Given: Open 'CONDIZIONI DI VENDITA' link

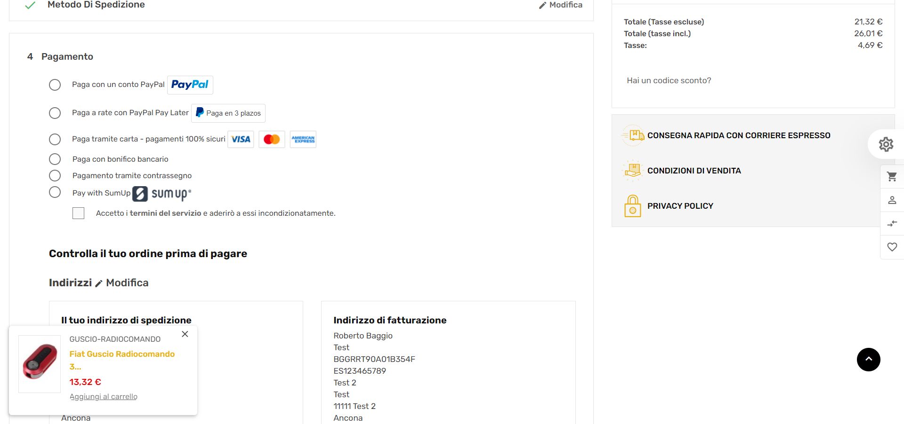Looking at the screenshot, I should [694, 171].
